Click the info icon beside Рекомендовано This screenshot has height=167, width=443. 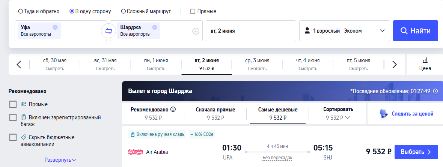173,110
